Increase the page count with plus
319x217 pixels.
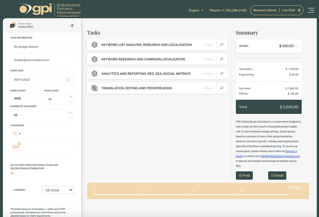(x=71, y=96)
